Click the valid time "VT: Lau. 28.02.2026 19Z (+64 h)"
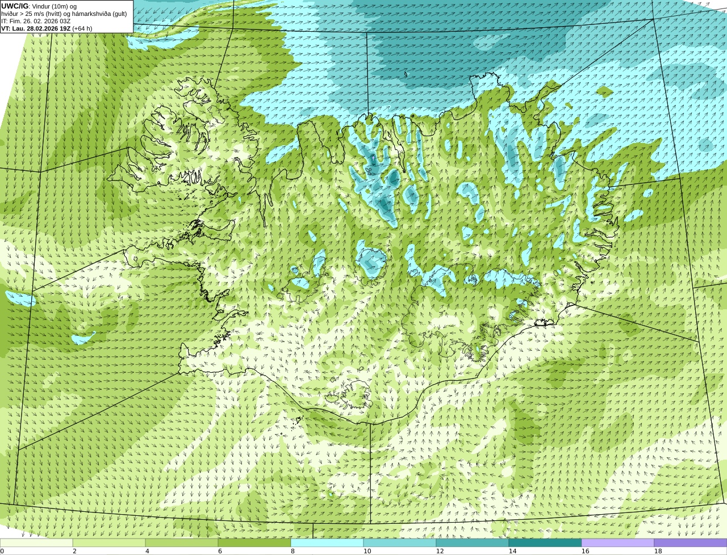The height and width of the screenshot is (555, 727). pyautogui.click(x=47, y=28)
